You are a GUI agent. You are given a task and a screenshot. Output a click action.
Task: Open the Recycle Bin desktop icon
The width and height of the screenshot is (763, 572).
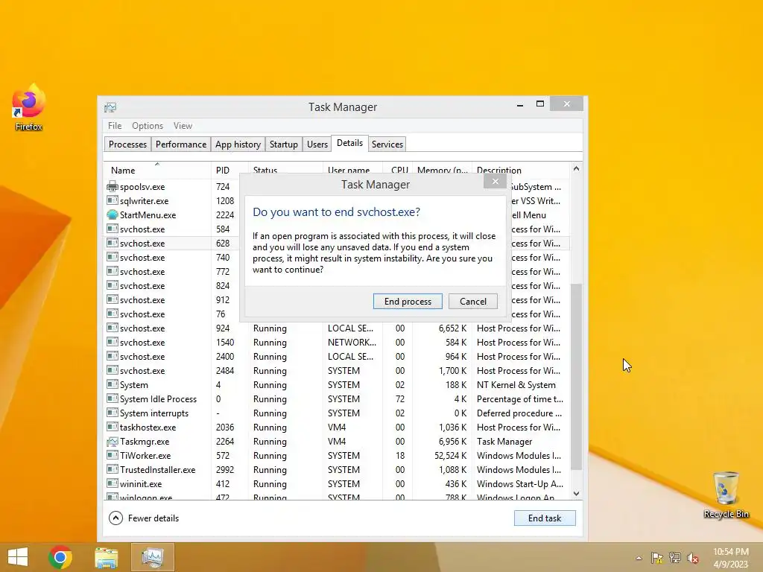726,495
